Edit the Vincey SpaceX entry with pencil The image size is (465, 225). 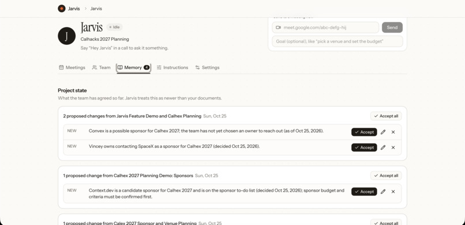383,147
